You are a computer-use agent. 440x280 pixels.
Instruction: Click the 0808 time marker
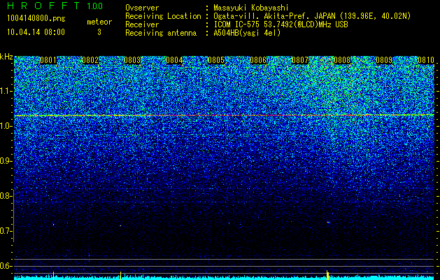tap(342, 60)
